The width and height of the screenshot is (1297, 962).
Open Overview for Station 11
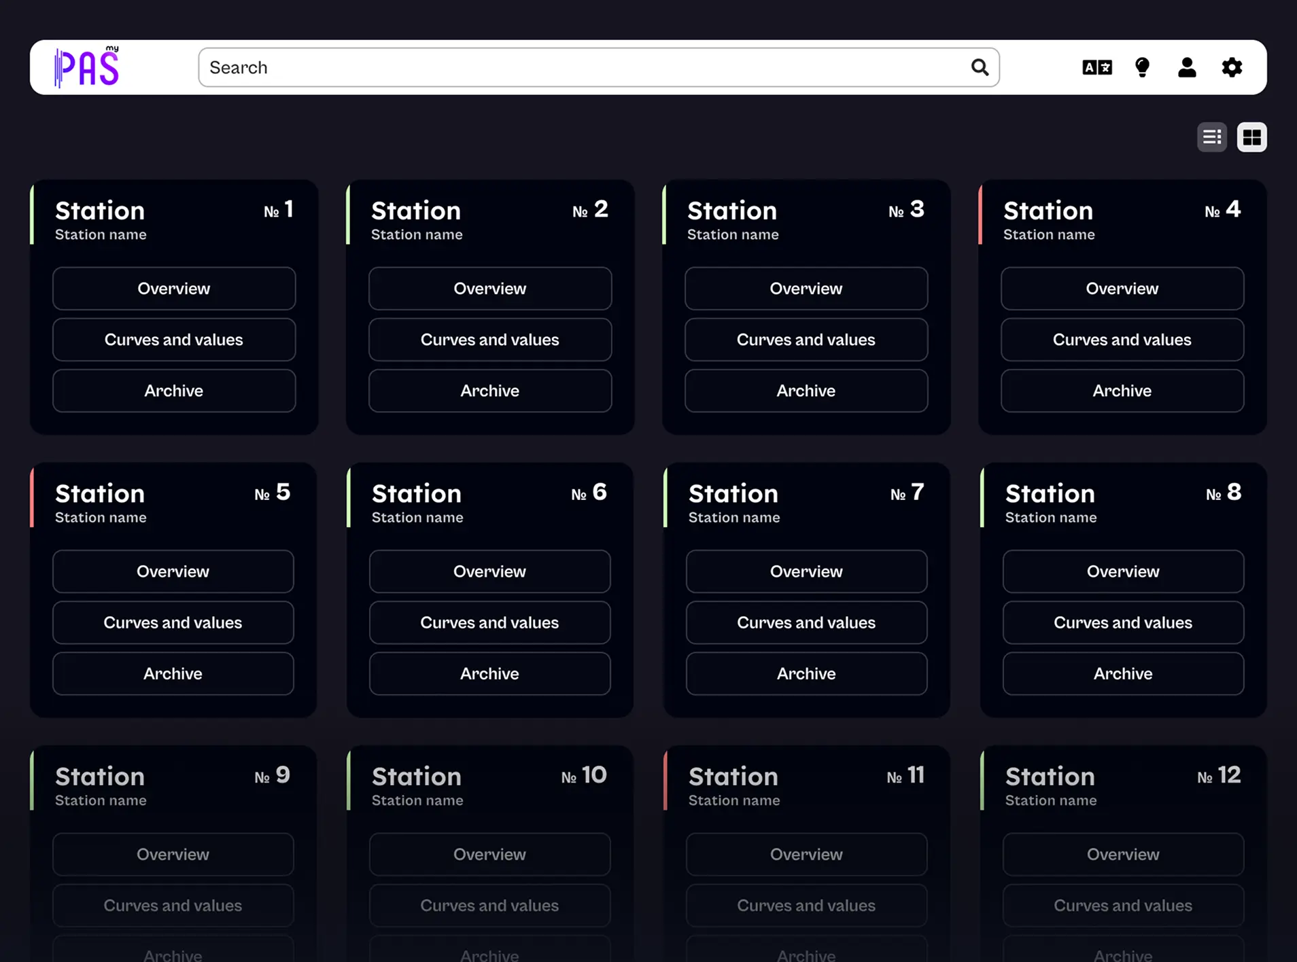pyautogui.click(x=807, y=854)
